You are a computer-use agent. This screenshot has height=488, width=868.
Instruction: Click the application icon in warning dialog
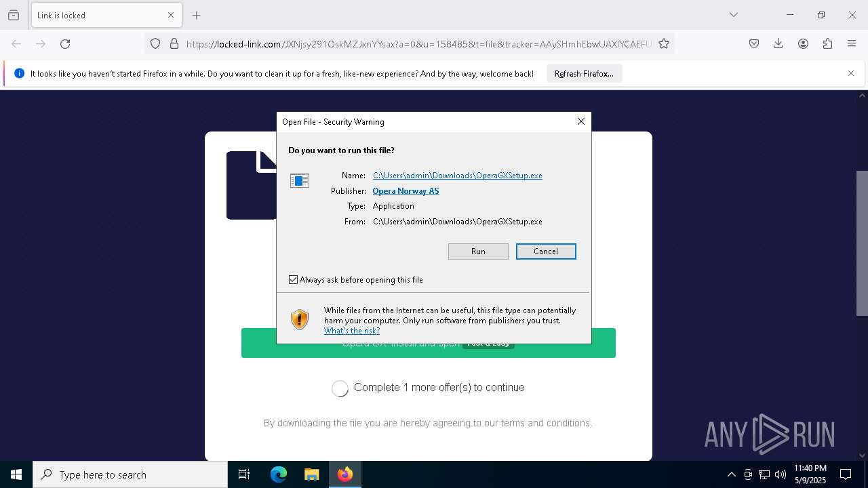(x=299, y=180)
